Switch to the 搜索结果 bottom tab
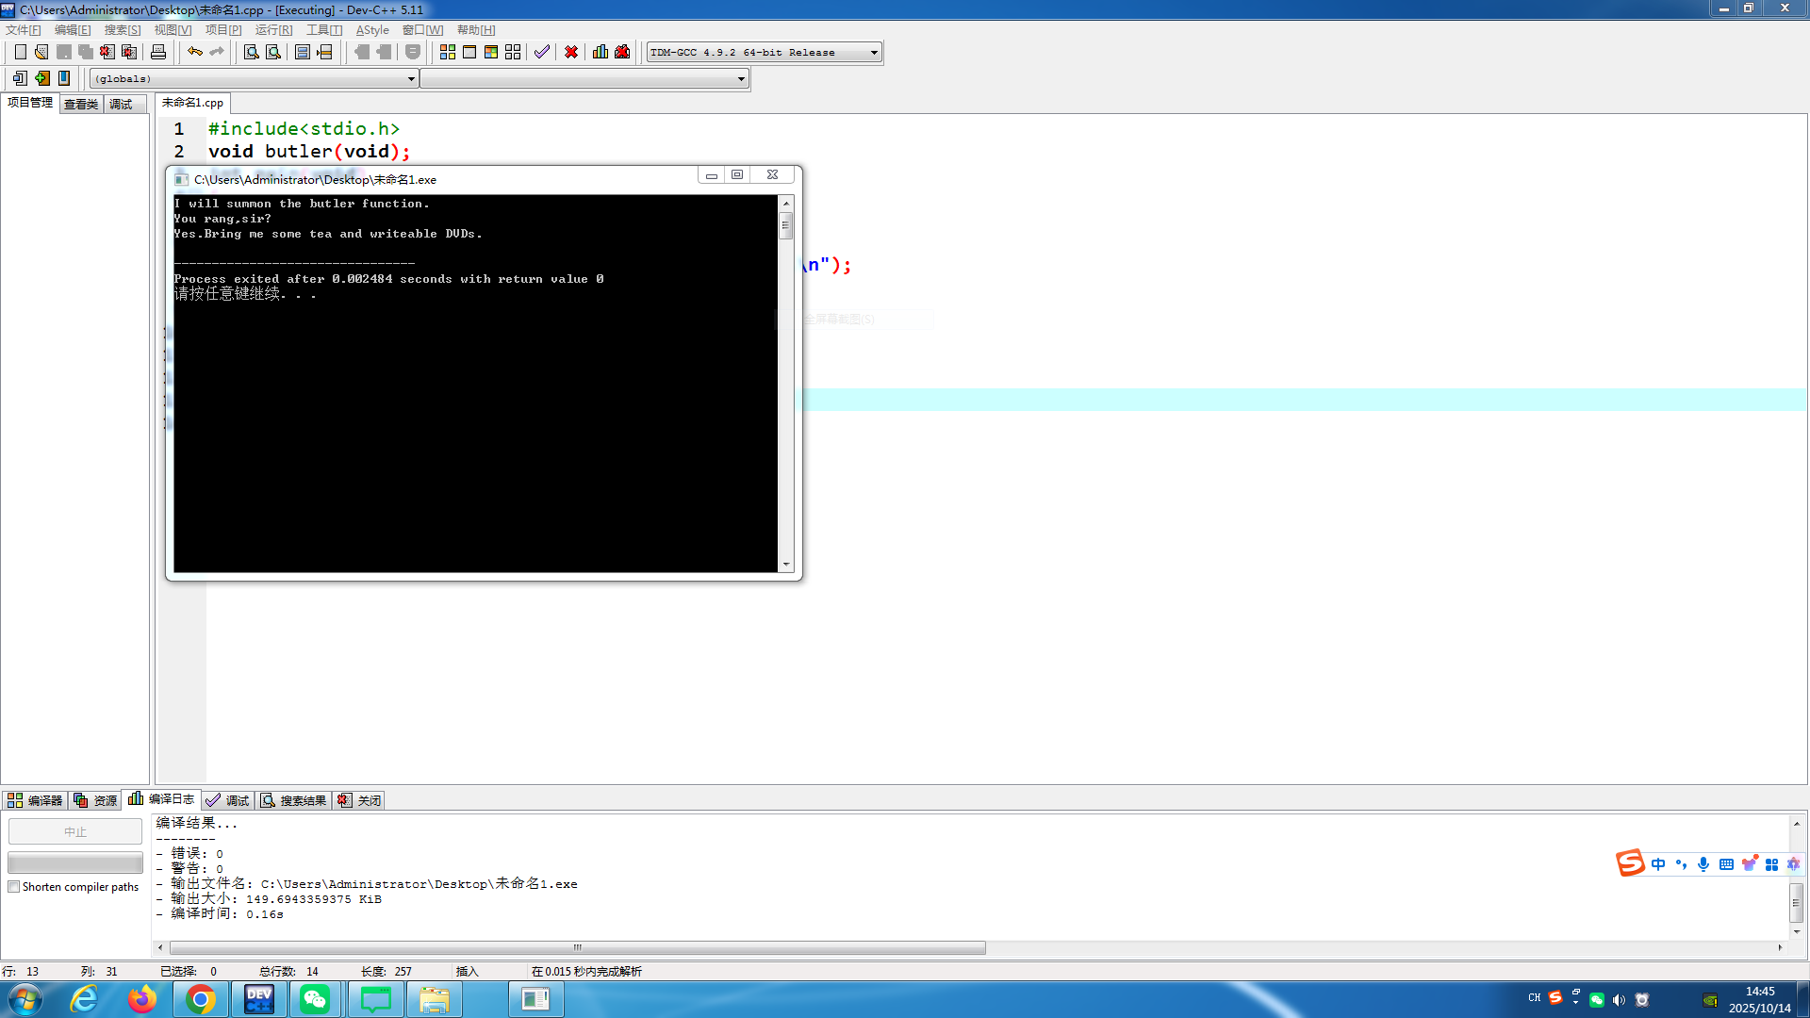Image resolution: width=1810 pixels, height=1018 pixels. click(294, 800)
